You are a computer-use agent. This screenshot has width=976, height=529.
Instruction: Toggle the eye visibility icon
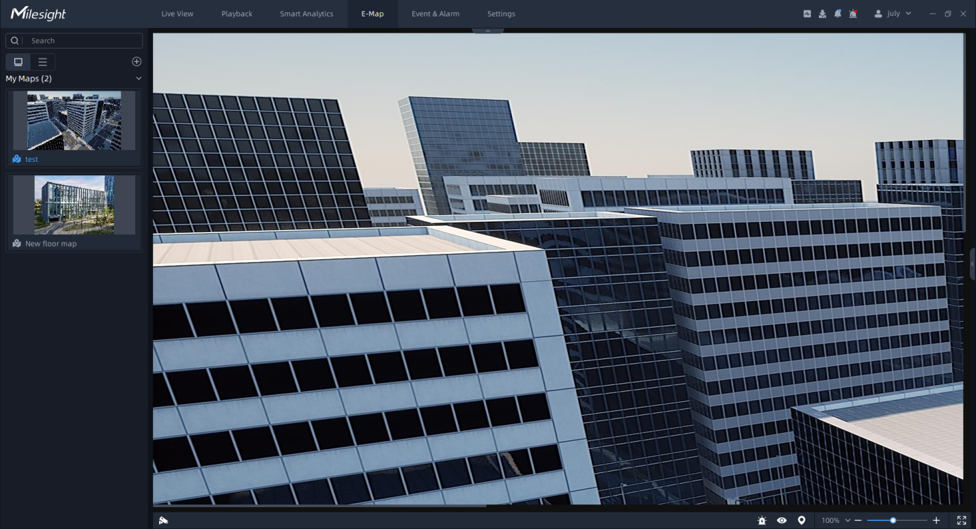point(781,520)
